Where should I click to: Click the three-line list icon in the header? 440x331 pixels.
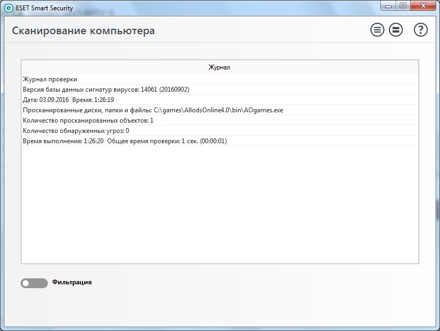point(377,30)
